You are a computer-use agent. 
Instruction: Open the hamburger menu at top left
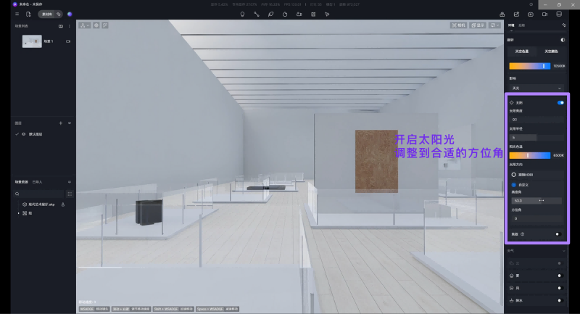17,14
